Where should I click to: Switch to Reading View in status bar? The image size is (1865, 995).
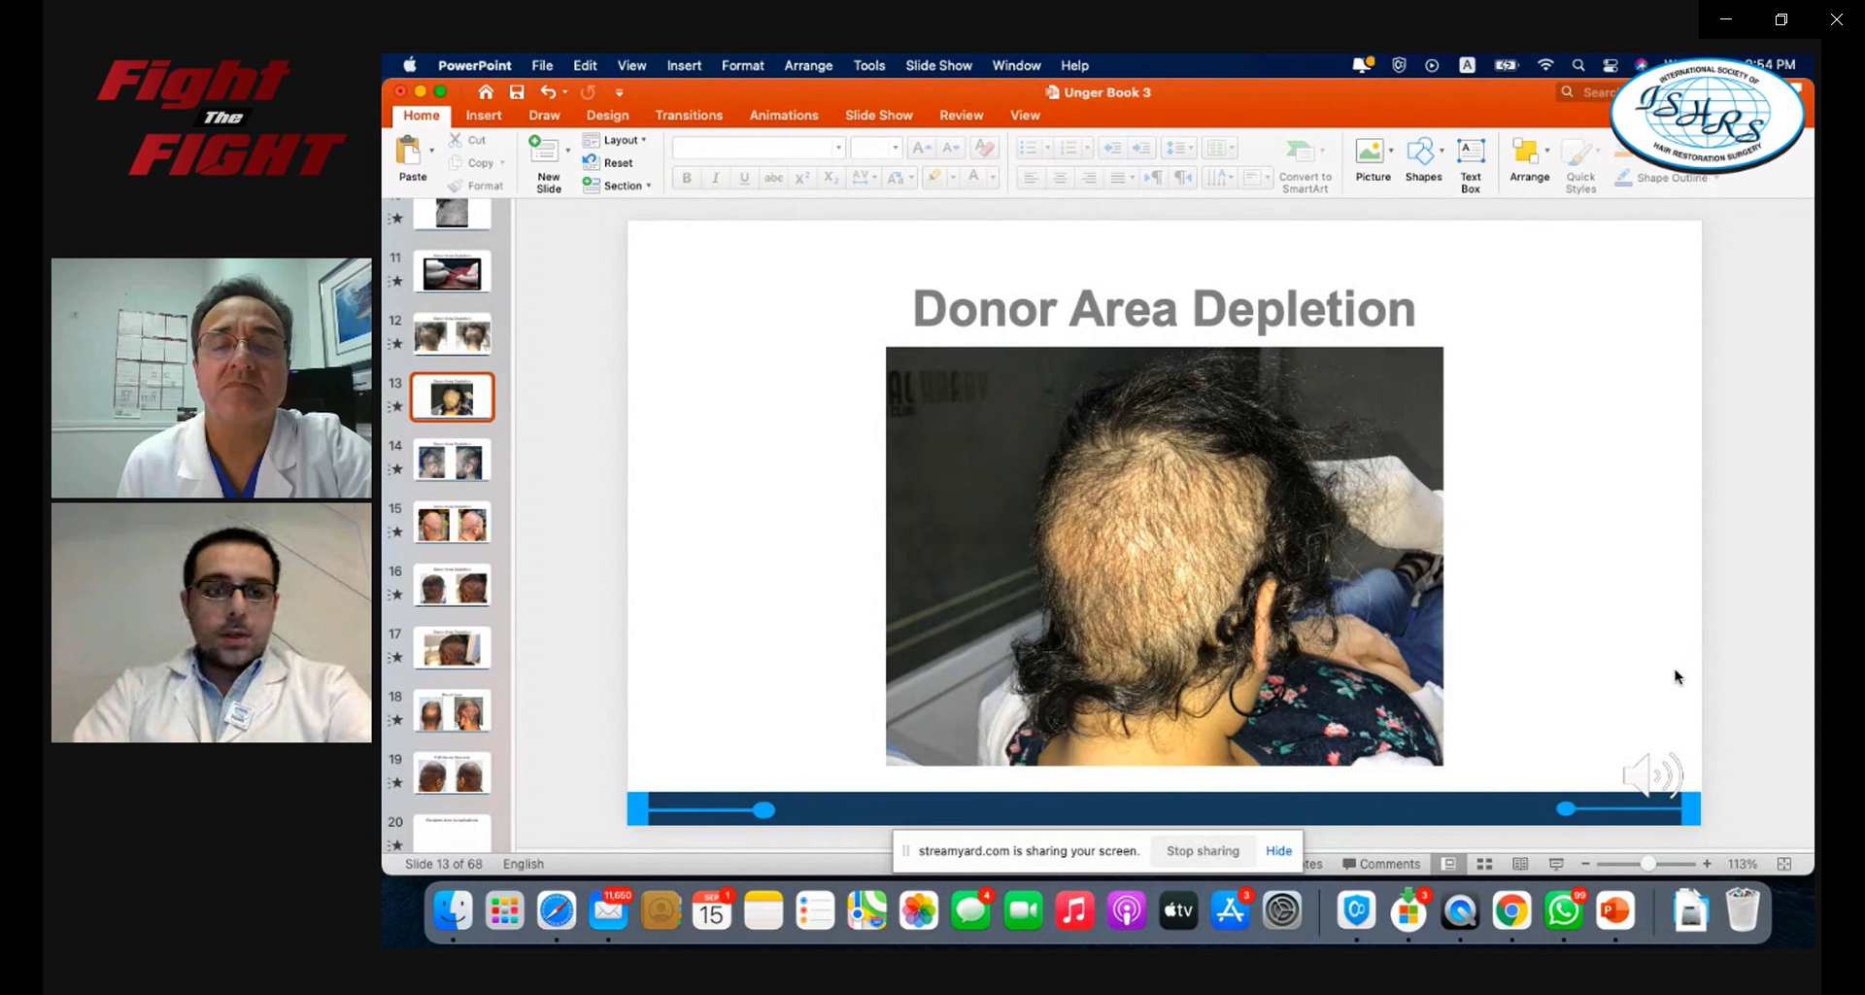coord(1520,864)
